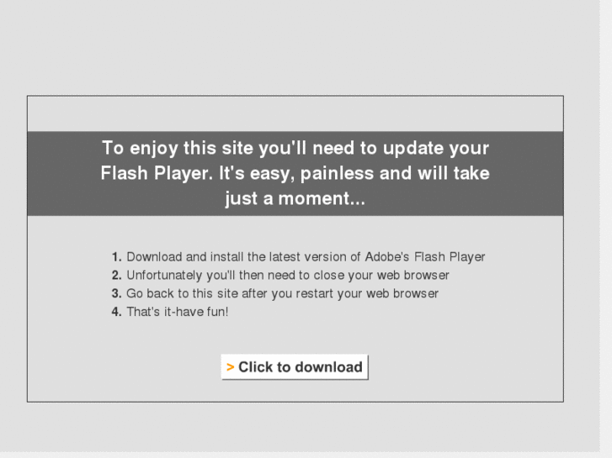Viewport: 612px width, 458px height.
Task: Click the 'Click to download' button
Action: coord(295,366)
